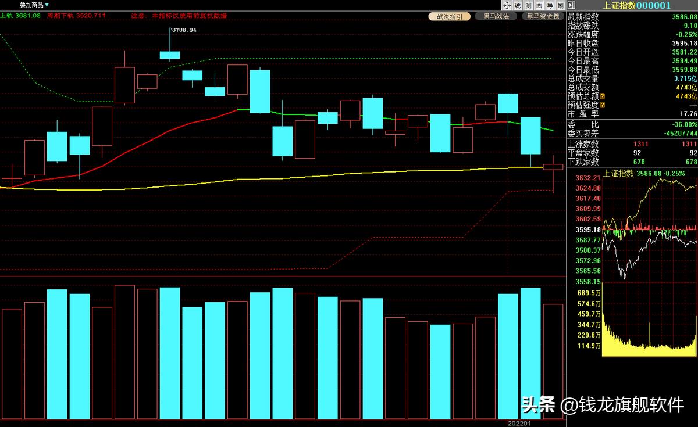Viewport: 698px width, 427px height.
Task: Click the 689.5万 volume axis label
Action: (589, 293)
